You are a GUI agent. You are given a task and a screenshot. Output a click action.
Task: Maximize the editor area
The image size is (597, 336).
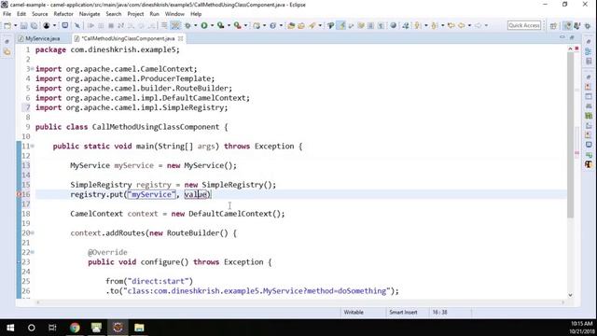(x=572, y=37)
